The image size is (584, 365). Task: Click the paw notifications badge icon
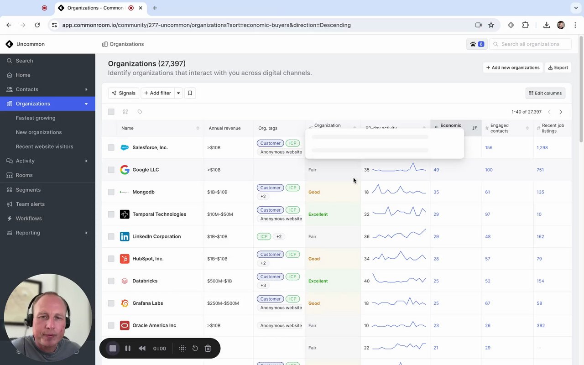[477, 44]
